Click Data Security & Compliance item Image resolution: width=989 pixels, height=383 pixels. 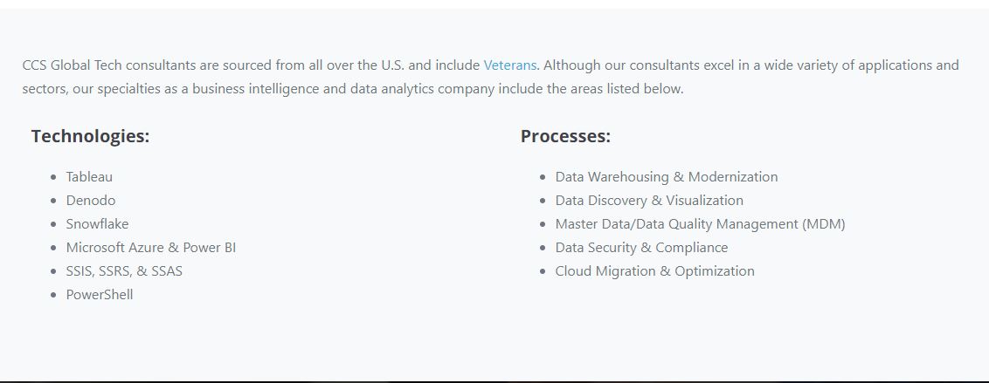641,248
